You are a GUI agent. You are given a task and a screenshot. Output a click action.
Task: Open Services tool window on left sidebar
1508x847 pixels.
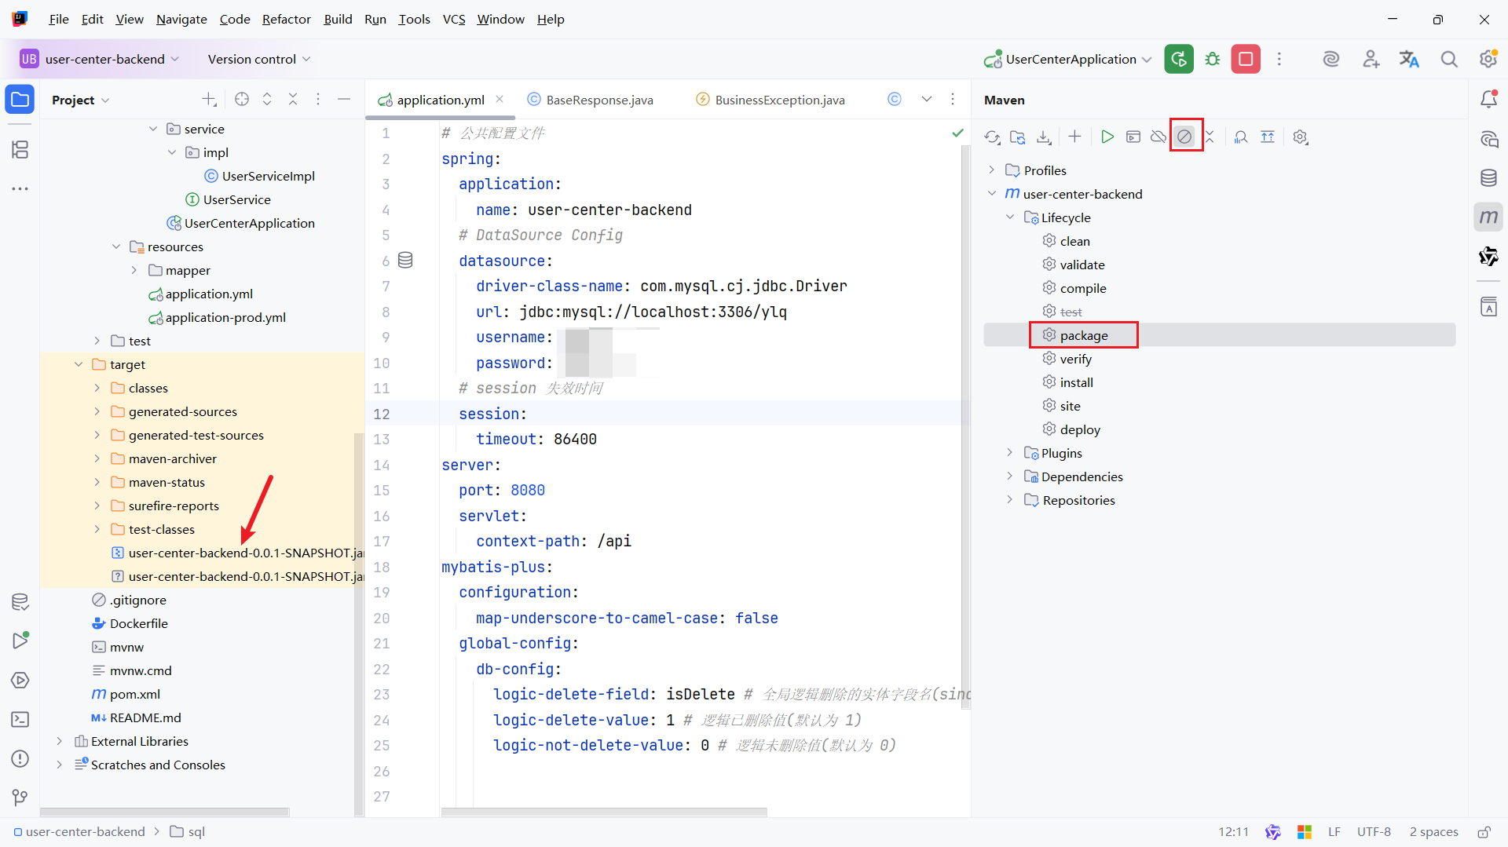(20, 681)
